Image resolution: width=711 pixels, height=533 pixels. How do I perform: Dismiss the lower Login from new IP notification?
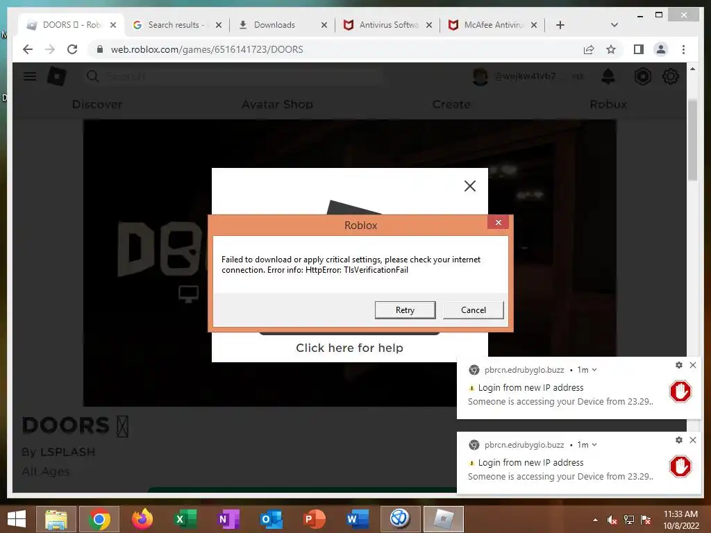coord(693,440)
